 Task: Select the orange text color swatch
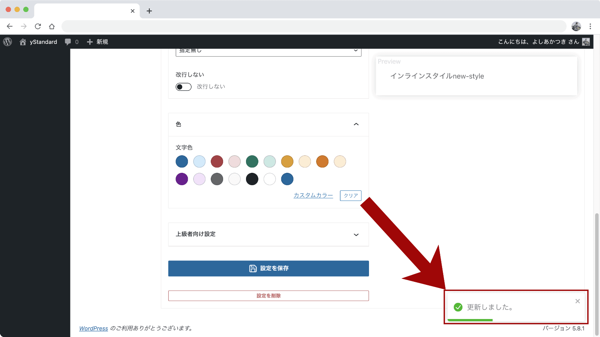tap(322, 162)
